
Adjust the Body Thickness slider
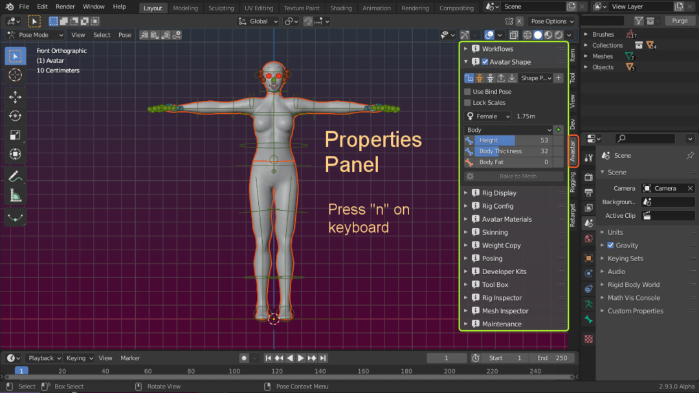coord(513,151)
